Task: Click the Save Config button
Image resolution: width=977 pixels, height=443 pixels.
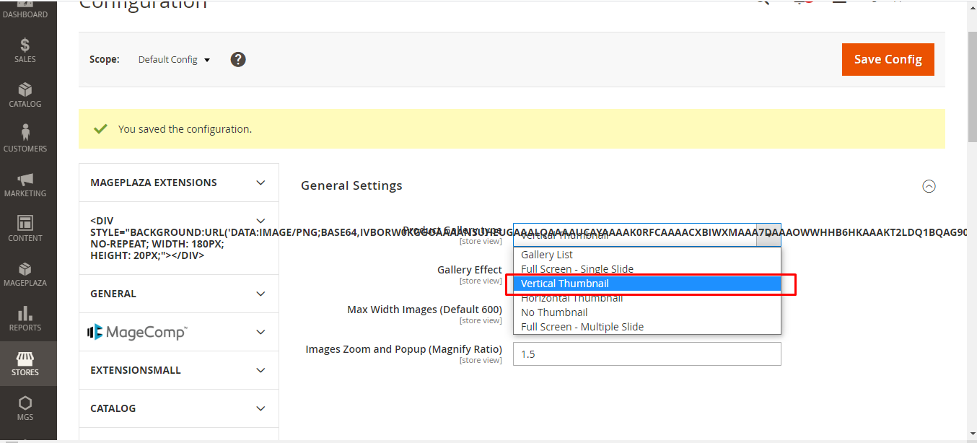Action: 888,59
